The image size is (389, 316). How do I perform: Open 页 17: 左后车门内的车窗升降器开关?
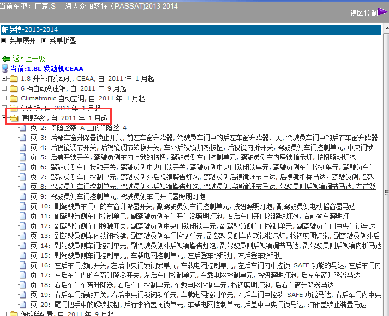coord(195,275)
